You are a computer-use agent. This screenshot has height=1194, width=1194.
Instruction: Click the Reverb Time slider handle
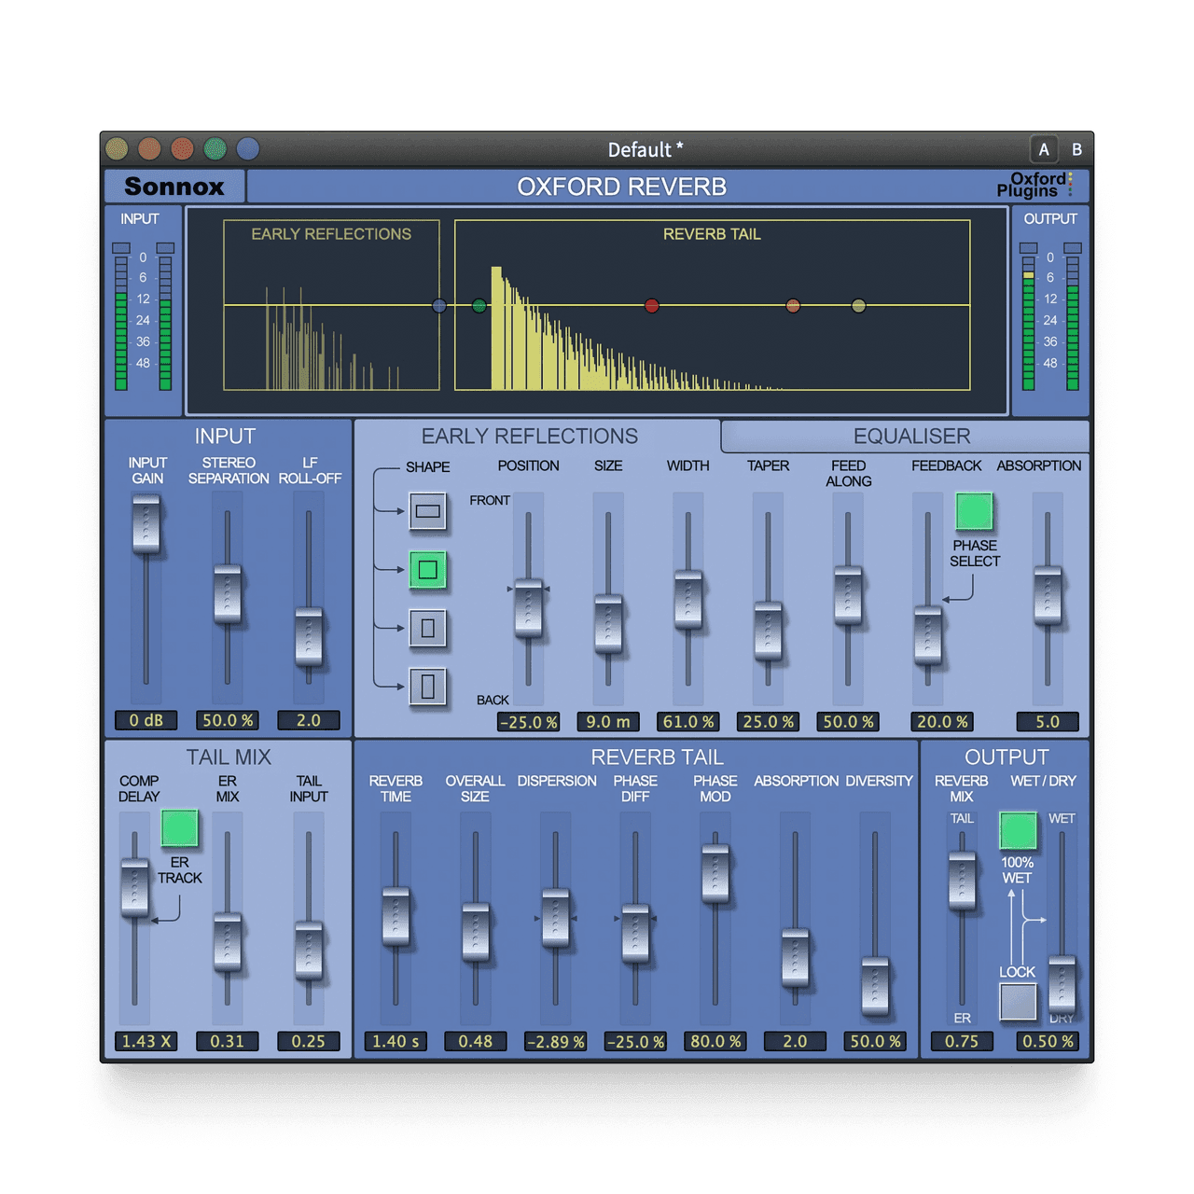pyautogui.click(x=396, y=916)
